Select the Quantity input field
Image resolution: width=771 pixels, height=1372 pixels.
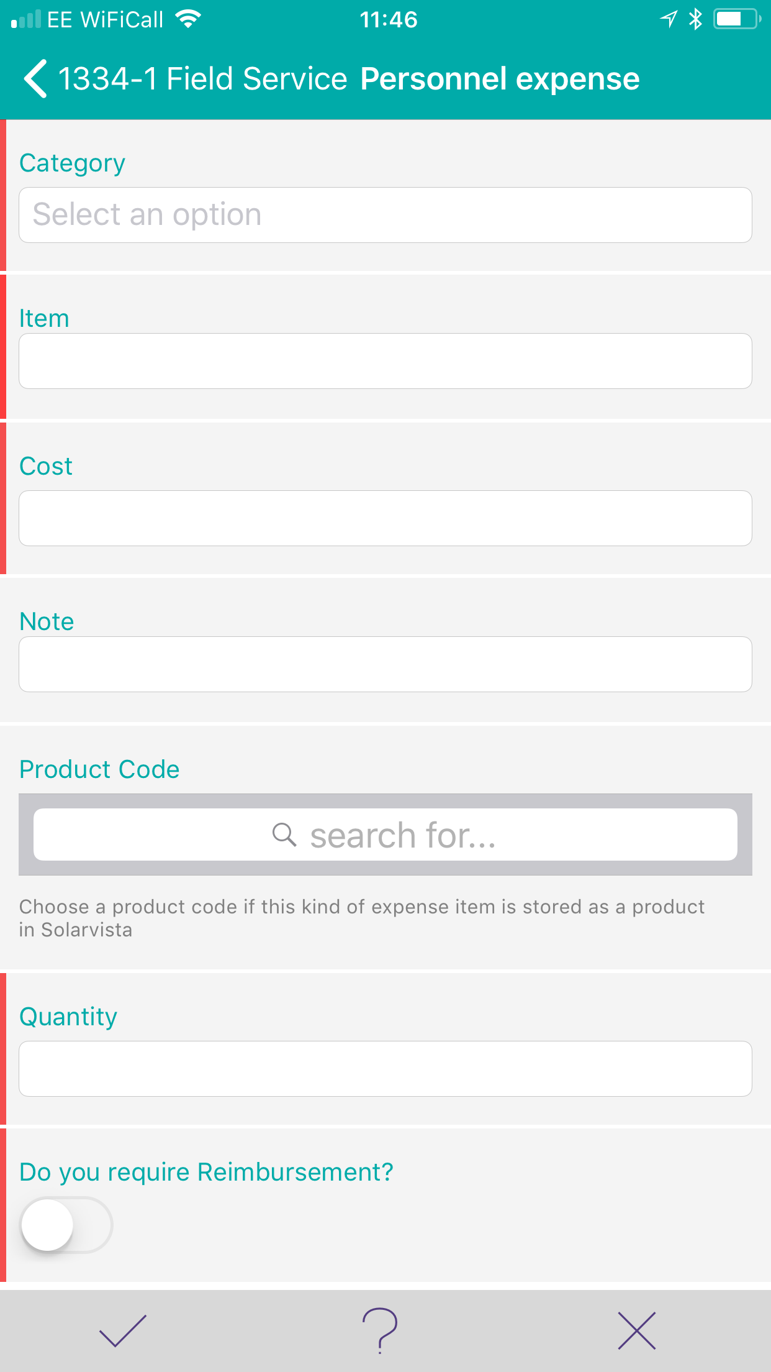385,1069
